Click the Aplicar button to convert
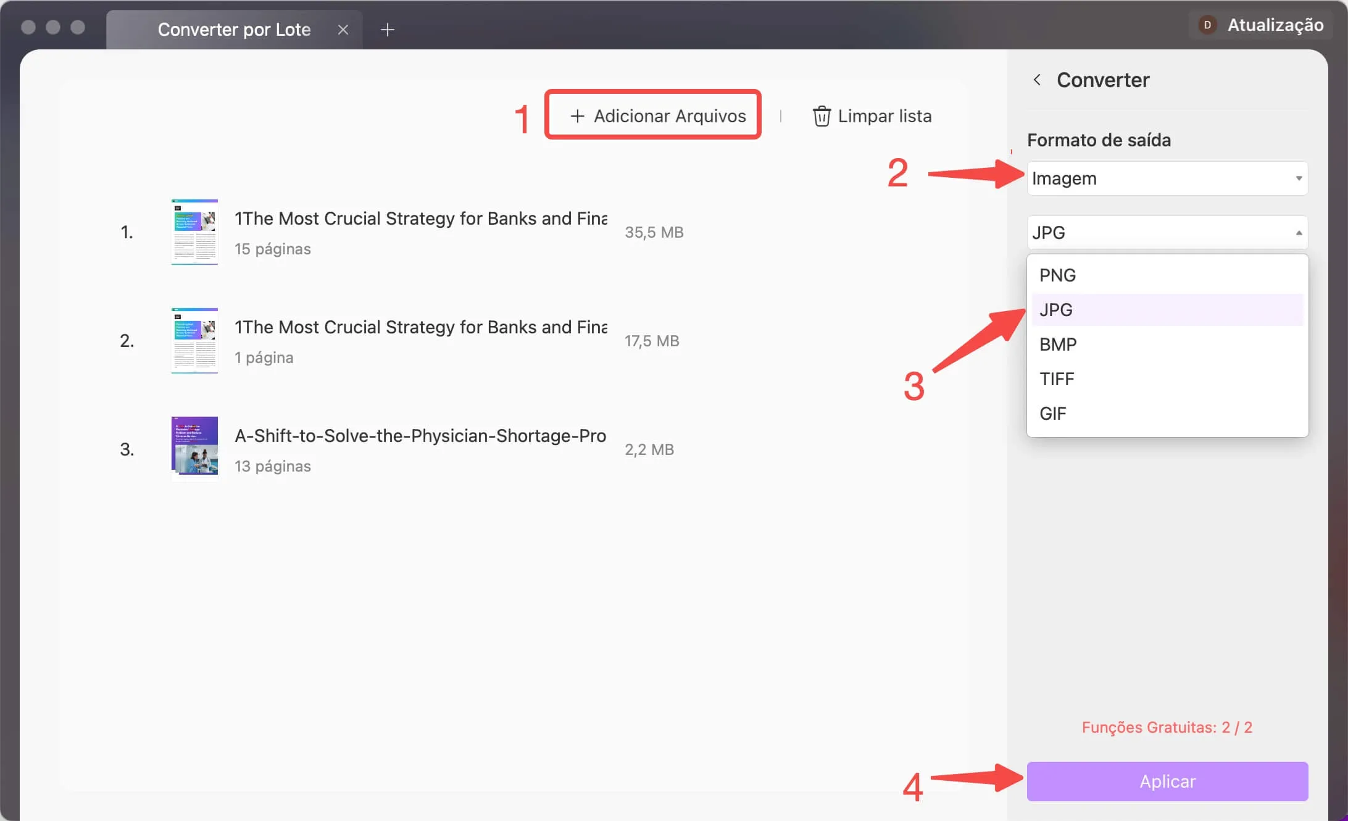 tap(1167, 781)
